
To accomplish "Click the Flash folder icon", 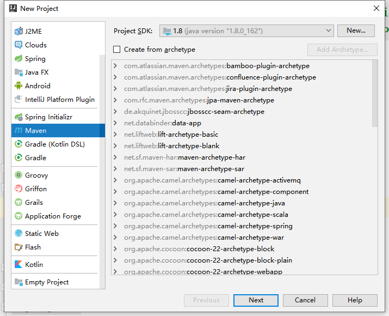I will pos(18,247).
